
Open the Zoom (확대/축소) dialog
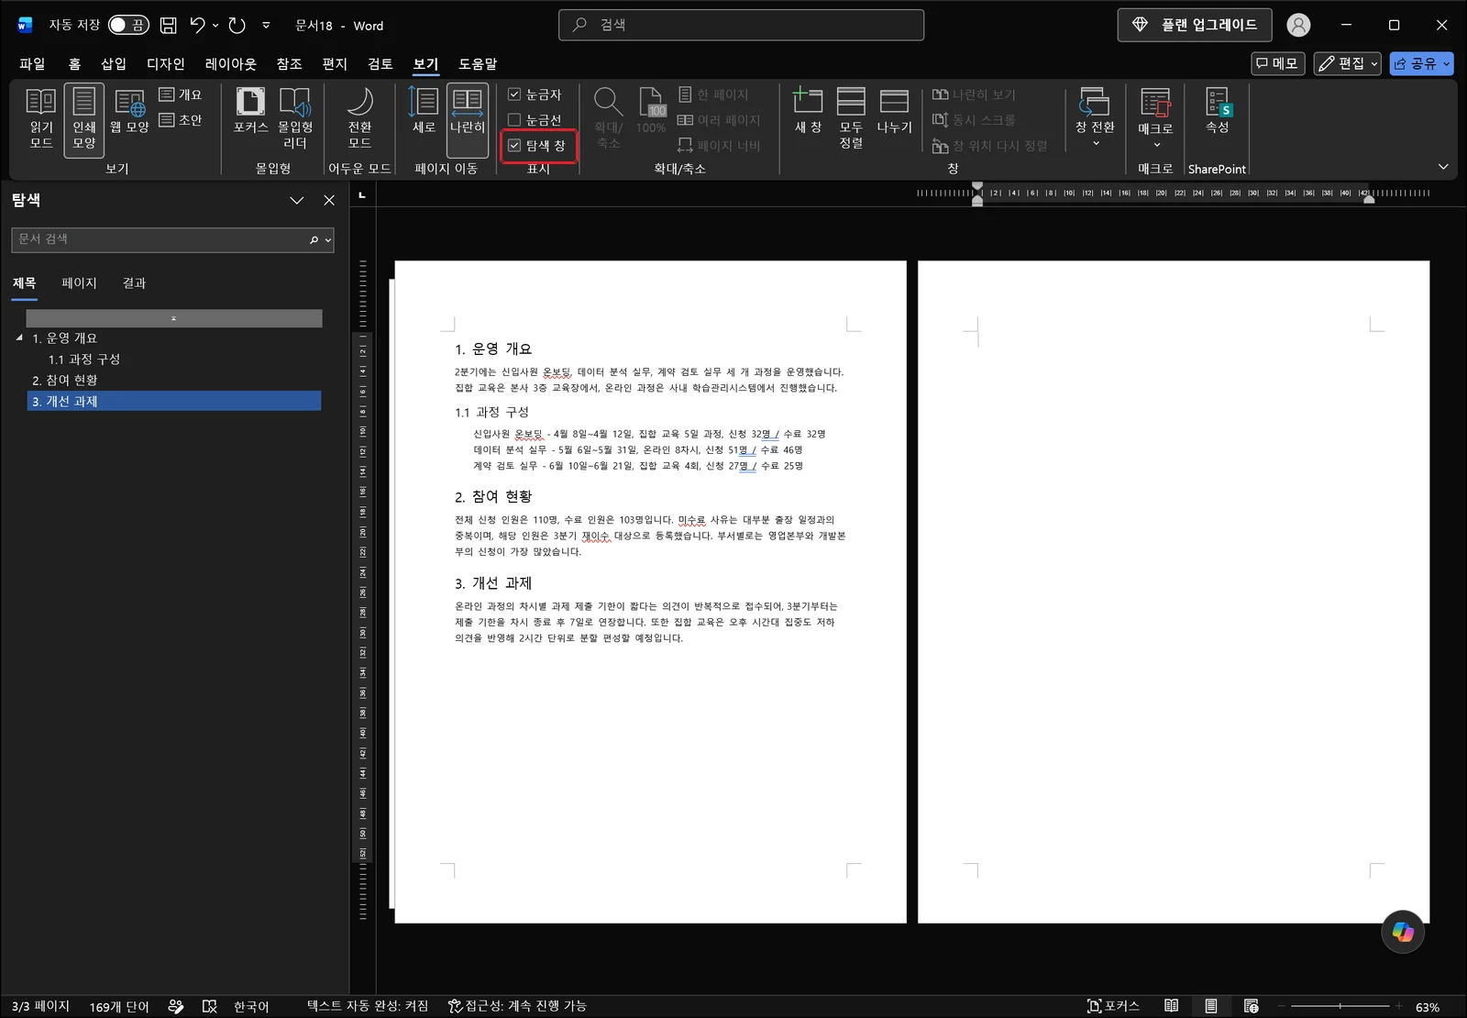click(608, 118)
